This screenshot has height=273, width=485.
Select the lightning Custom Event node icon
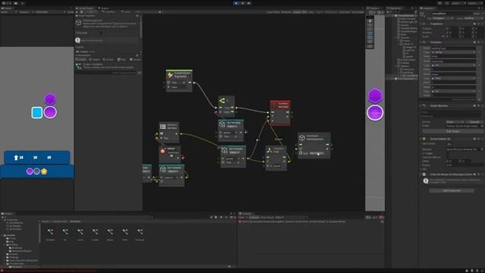tap(170, 75)
